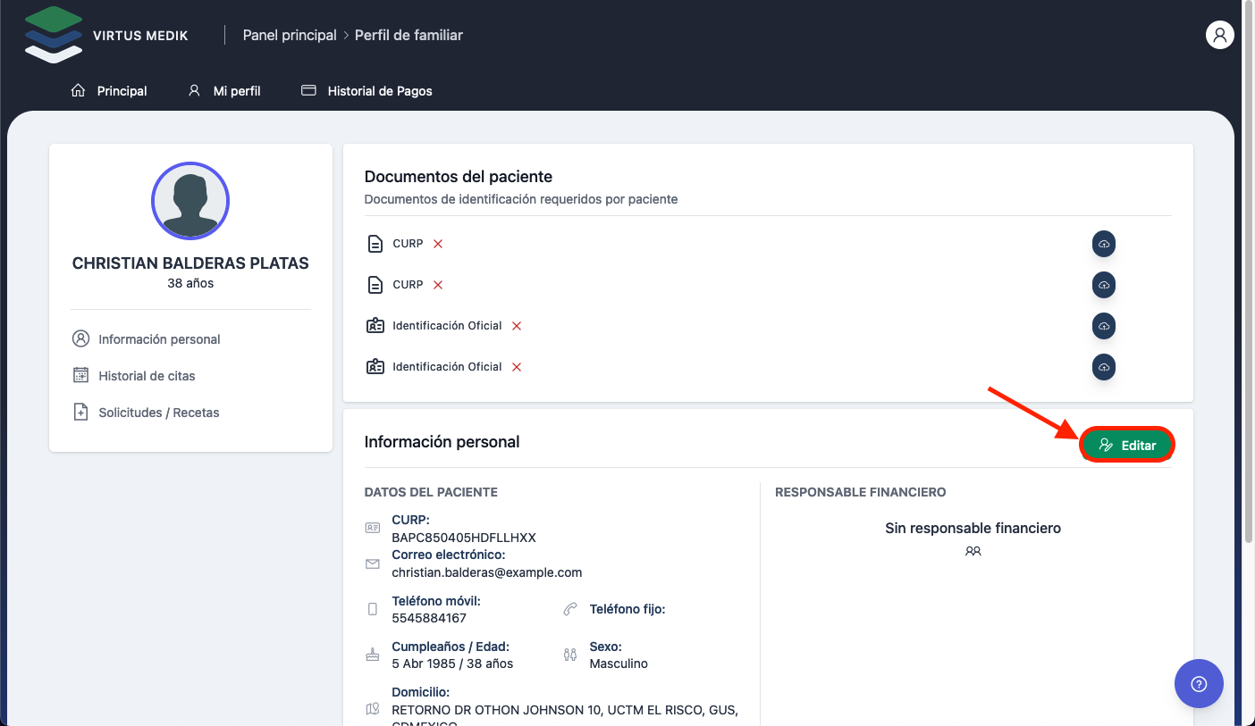The height and width of the screenshot is (726, 1255).
Task: Navigate to Panel principal breadcrumb
Action: click(x=290, y=36)
